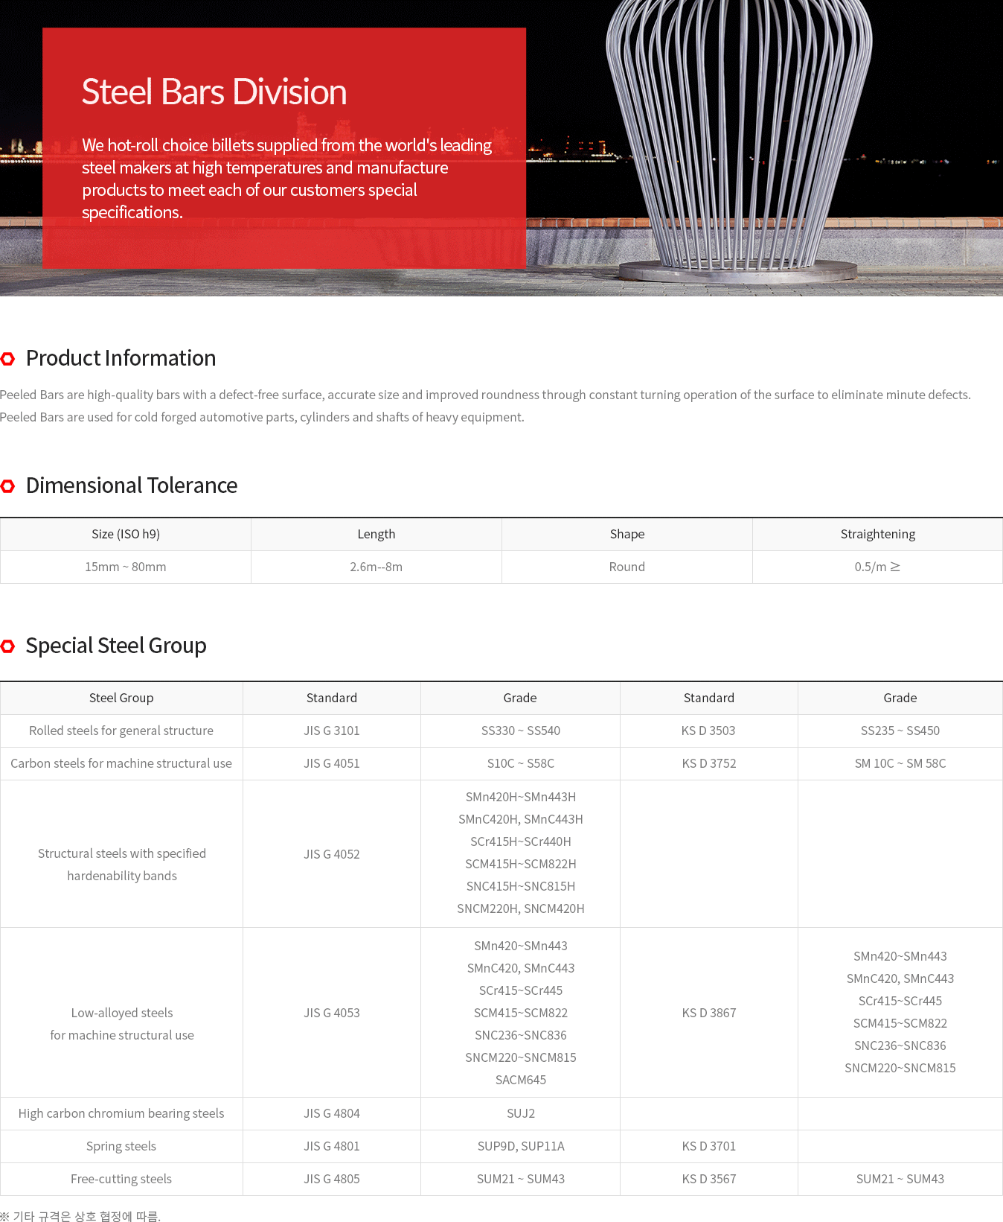Select the SUP9D, SUP11A grade cell
The height and width of the screenshot is (1222, 1003).
click(521, 1146)
